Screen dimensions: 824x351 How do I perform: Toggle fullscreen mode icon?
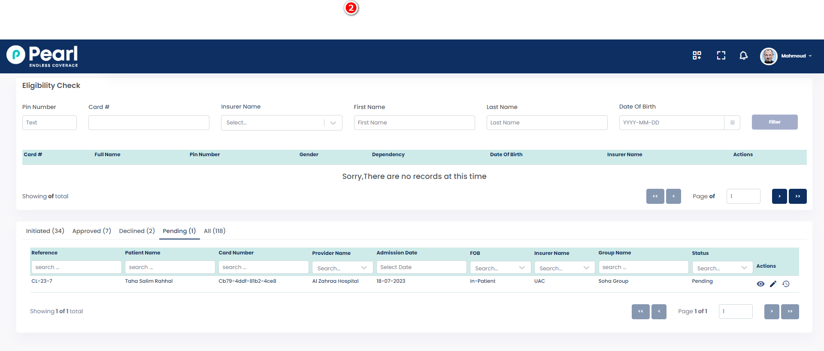721,55
